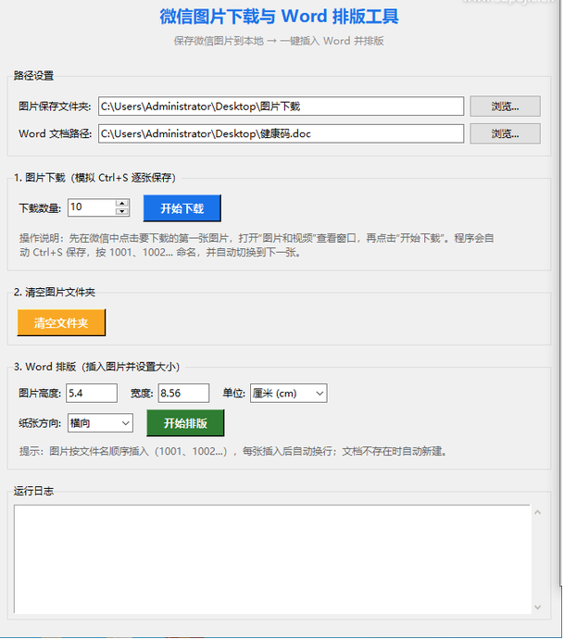Image resolution: width=564 pixels, height=639 pixels.
Task: Open the paper orientation dropdown 横向
Action: point(100,423)
